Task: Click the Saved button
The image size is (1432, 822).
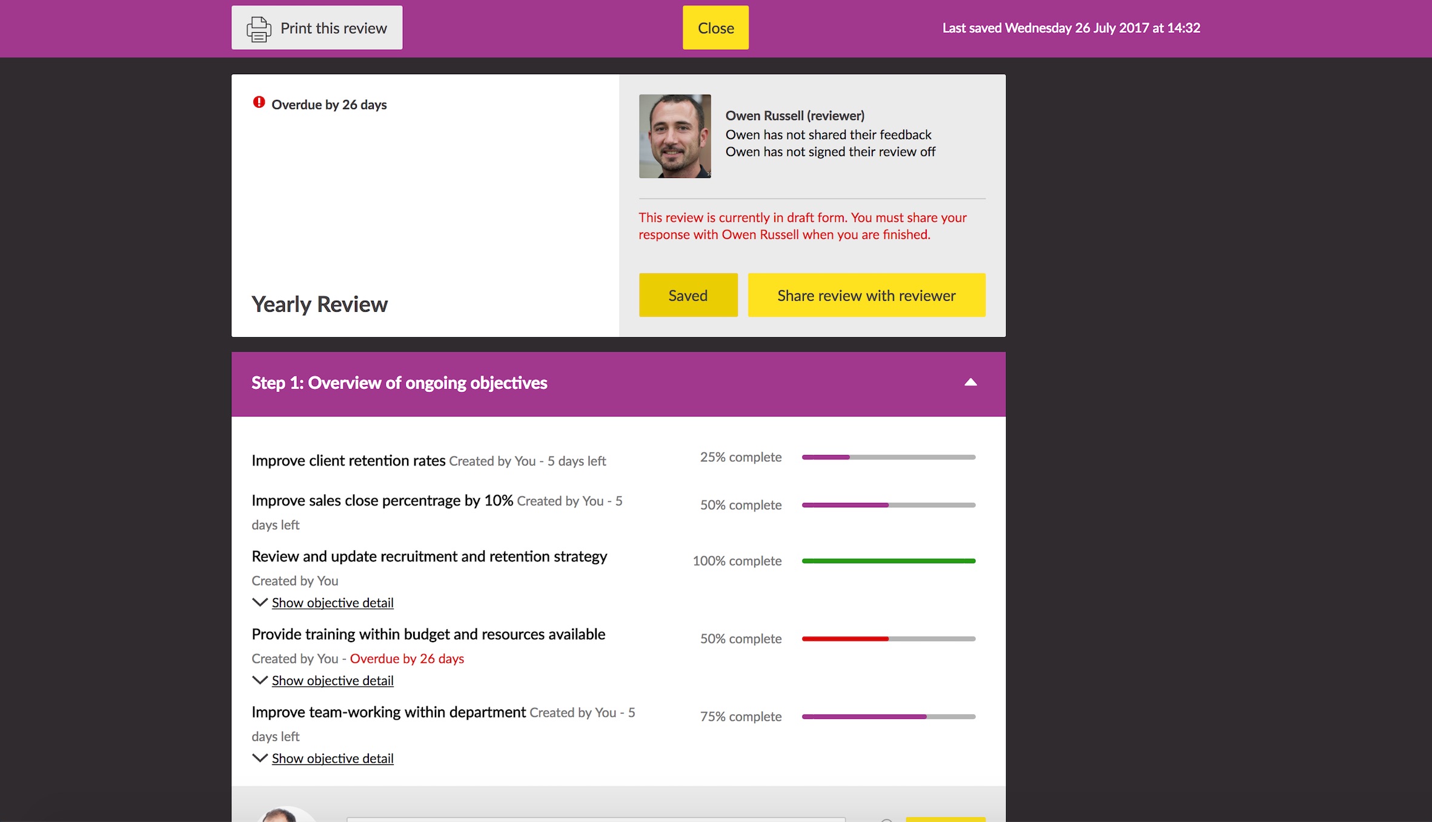Action: [688, 295]
